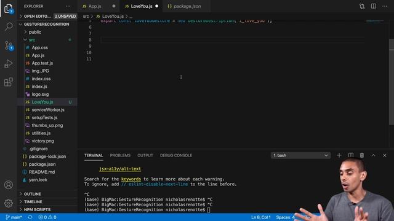
Task: Open App.test.js in the file tree
Action: [x=42, y=63]
